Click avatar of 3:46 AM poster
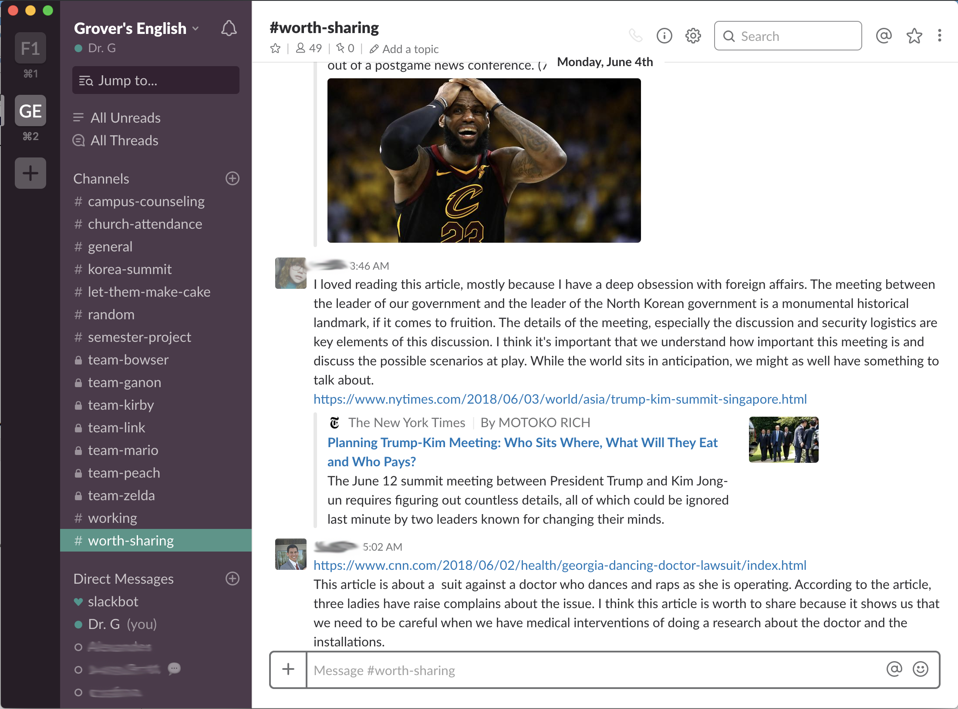 coord(290,273)
